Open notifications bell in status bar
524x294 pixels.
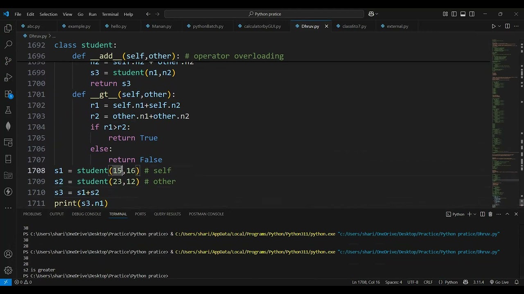(x=516, y=282)
